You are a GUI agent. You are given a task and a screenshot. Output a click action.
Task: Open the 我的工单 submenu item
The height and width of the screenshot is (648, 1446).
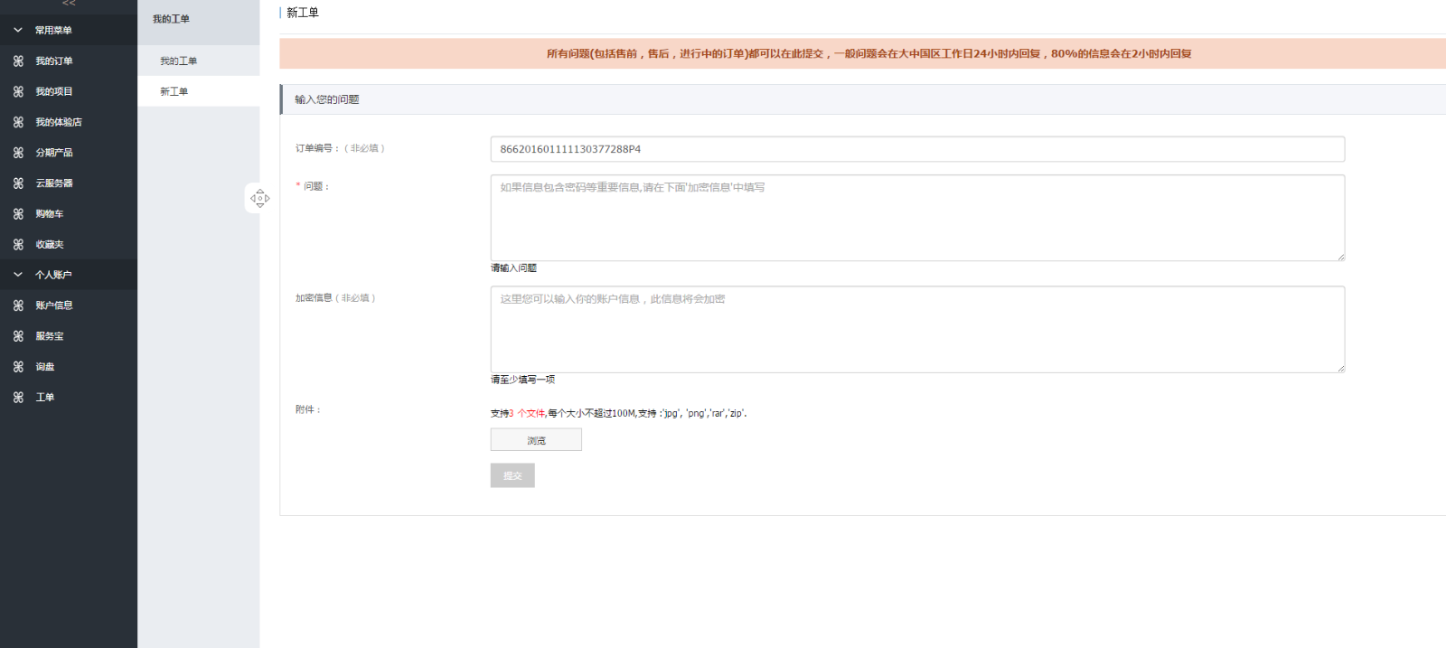tap(178, 61)
